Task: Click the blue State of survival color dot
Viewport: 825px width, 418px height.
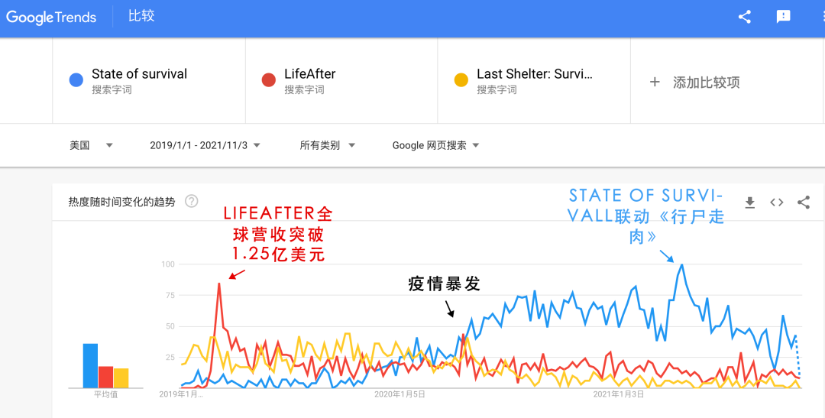Action: point(76,80)
